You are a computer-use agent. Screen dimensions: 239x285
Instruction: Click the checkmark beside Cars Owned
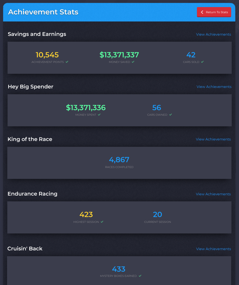click(x=170, y=115)
